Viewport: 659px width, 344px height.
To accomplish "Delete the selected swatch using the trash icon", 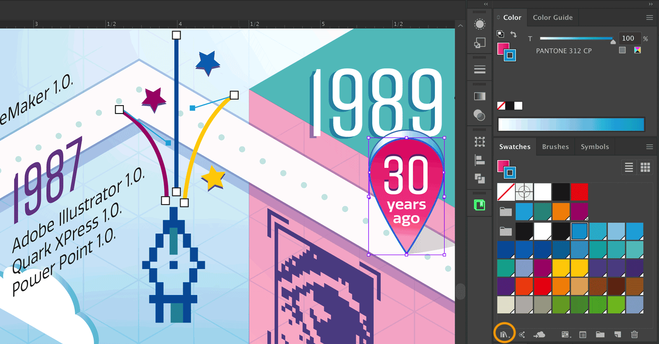I will [634, 334].
